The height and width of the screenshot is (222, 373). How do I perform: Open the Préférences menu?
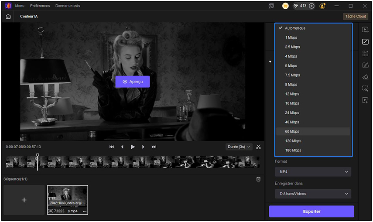[40, 6]
